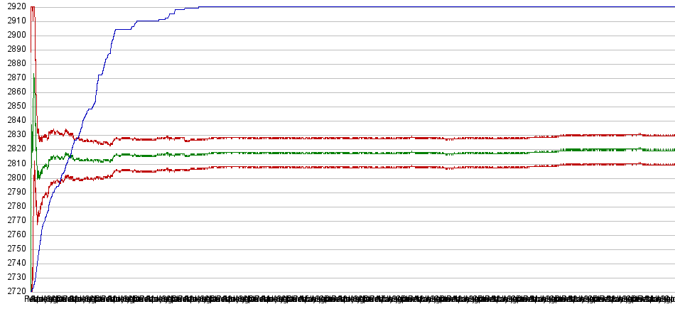This screenshot has height=309, width=675.
Task: Click the blue line's flat plateau at the top
Action: tap(426, 6)
